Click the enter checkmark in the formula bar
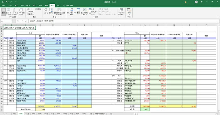 click(x=22, y=21)
